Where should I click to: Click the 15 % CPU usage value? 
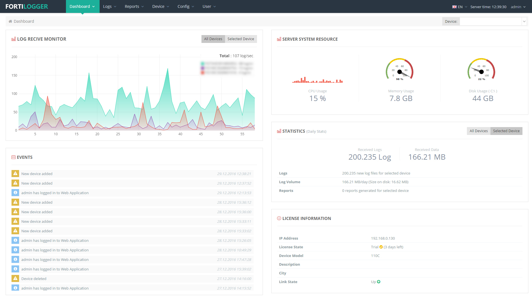[x=317, y=98]
